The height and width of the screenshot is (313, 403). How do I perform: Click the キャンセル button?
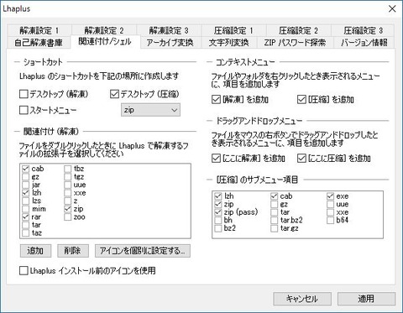302,299
